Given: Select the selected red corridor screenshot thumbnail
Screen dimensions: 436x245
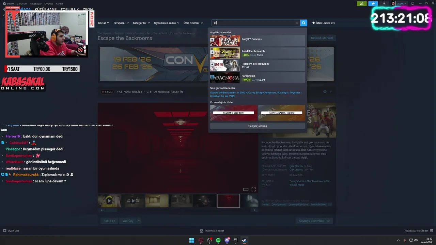Looking at the screenshot, I should pyautogui.click(x=228, y=201).
